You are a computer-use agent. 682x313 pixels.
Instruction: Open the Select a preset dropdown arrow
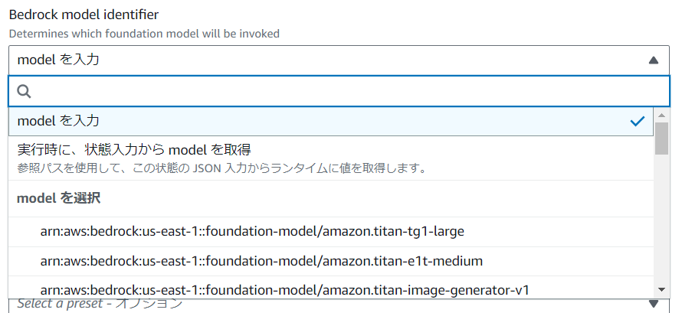653,305
